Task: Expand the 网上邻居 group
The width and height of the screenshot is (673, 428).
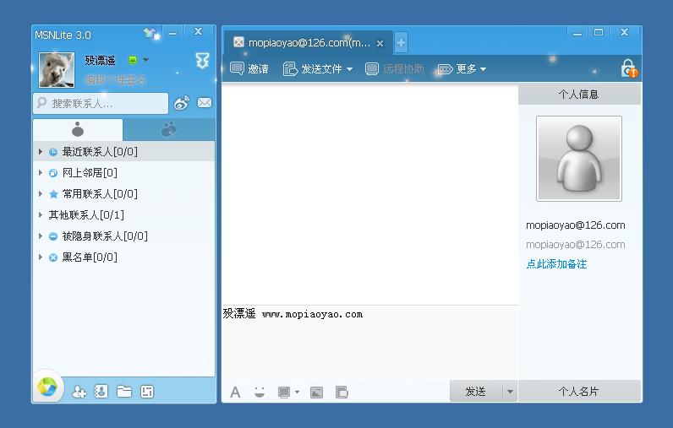Action: tap(41, 173)
